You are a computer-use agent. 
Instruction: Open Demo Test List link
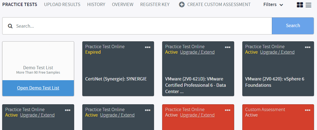point(38,88)
